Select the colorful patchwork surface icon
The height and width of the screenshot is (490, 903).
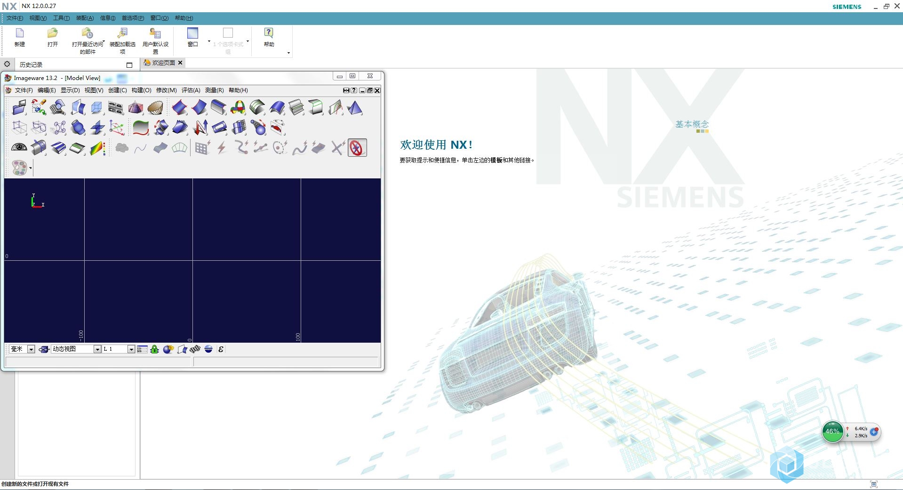pyautogui.click(x=238, y=108)
